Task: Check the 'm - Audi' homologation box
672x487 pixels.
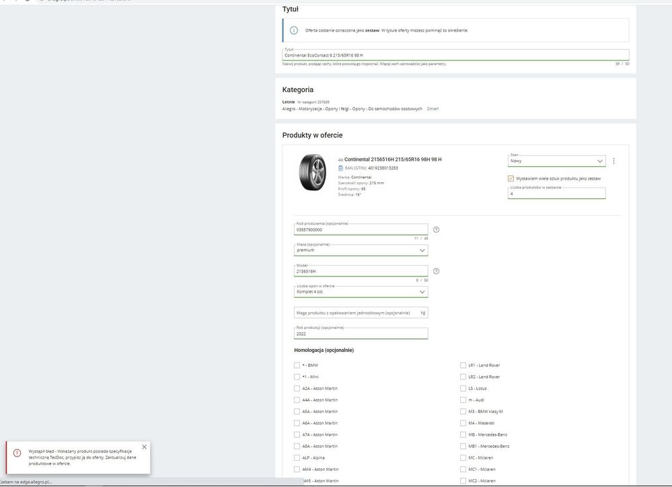Action: coord(463,400)
